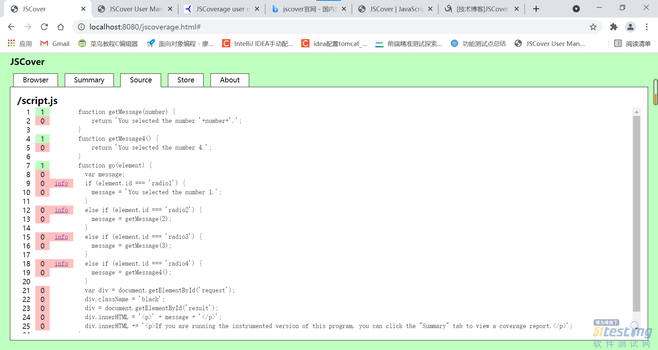Click the info link on line 9

tap(61, 183)
